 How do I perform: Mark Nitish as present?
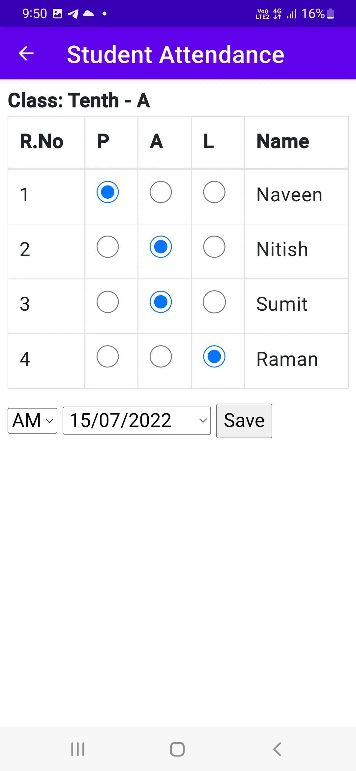108,247
